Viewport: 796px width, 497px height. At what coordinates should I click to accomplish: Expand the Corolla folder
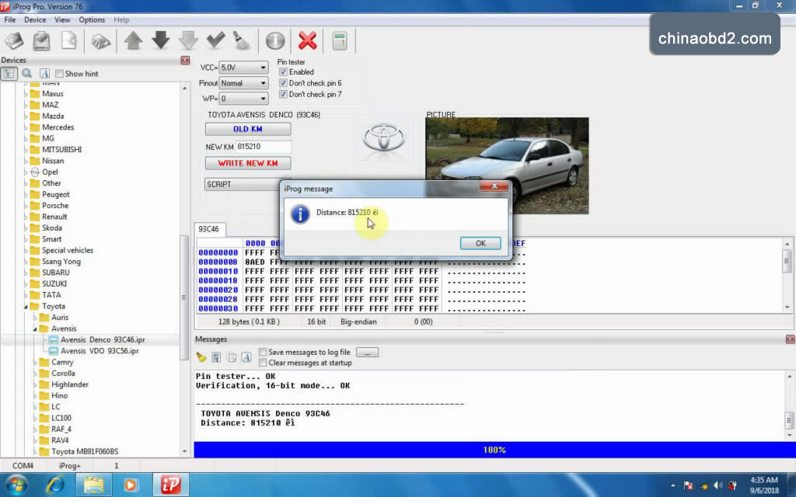tap(34, 374)
